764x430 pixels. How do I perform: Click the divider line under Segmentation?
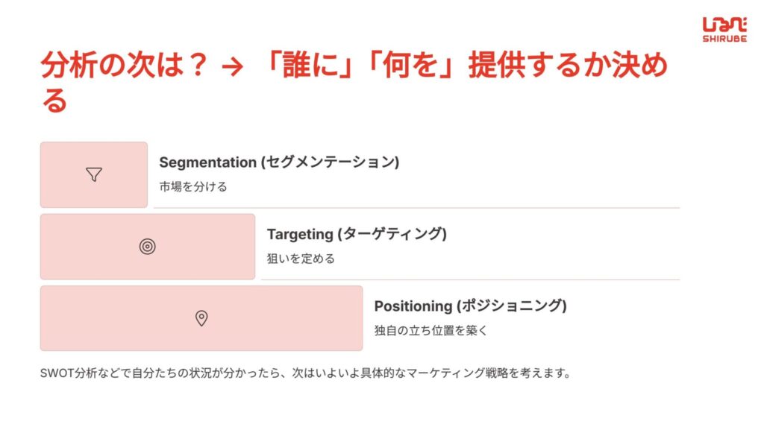pos(416,208)
